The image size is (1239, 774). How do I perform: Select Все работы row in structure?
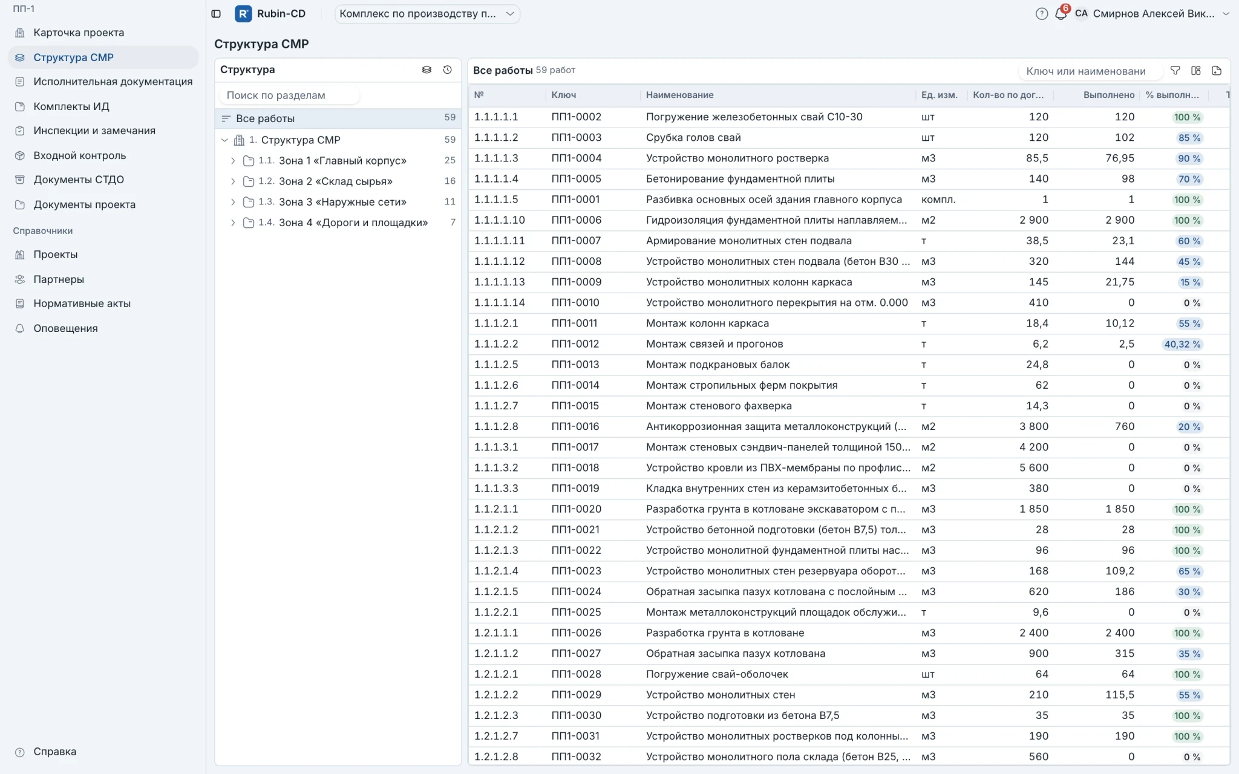point(338,119)
